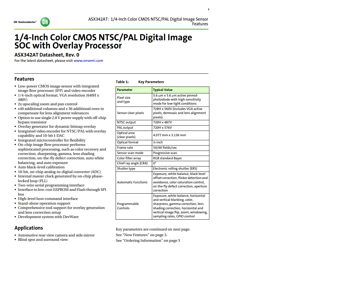360x288 pixels.
Task: Click the 'Parameter' column header
Action: [134, 90]
